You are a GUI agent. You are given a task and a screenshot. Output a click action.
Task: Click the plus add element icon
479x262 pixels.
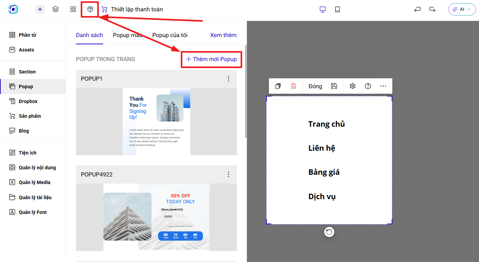[x=40, y=9]
